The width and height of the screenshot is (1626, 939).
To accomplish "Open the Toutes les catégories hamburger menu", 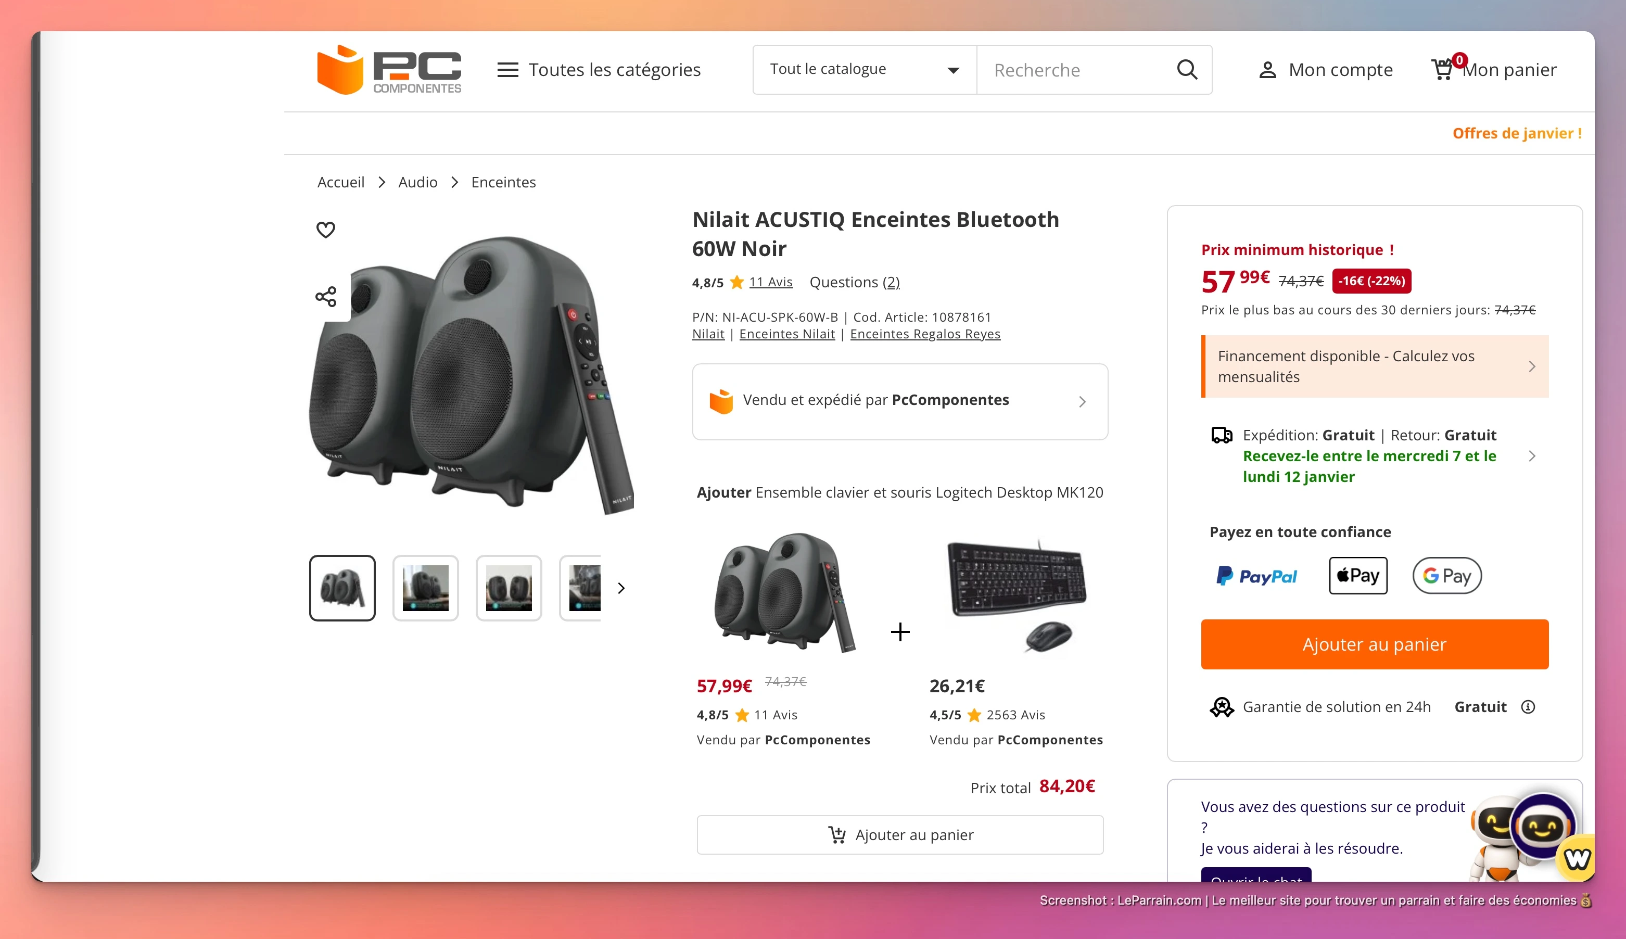I will [507, 70].
